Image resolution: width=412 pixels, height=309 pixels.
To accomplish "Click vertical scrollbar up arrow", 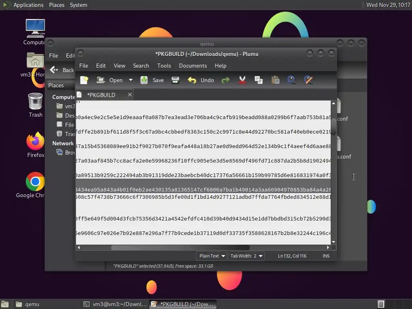I will (334, 103).
